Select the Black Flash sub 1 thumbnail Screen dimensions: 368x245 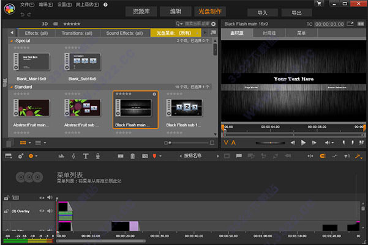(184, 108)
